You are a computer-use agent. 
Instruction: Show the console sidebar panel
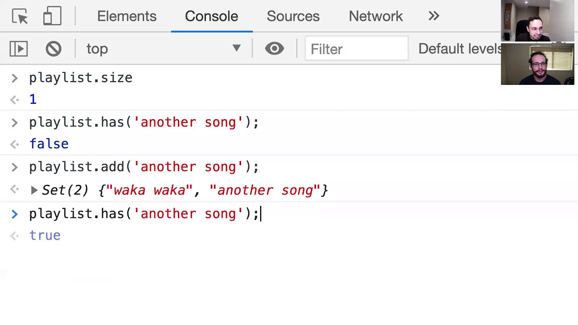pos(19,49)
